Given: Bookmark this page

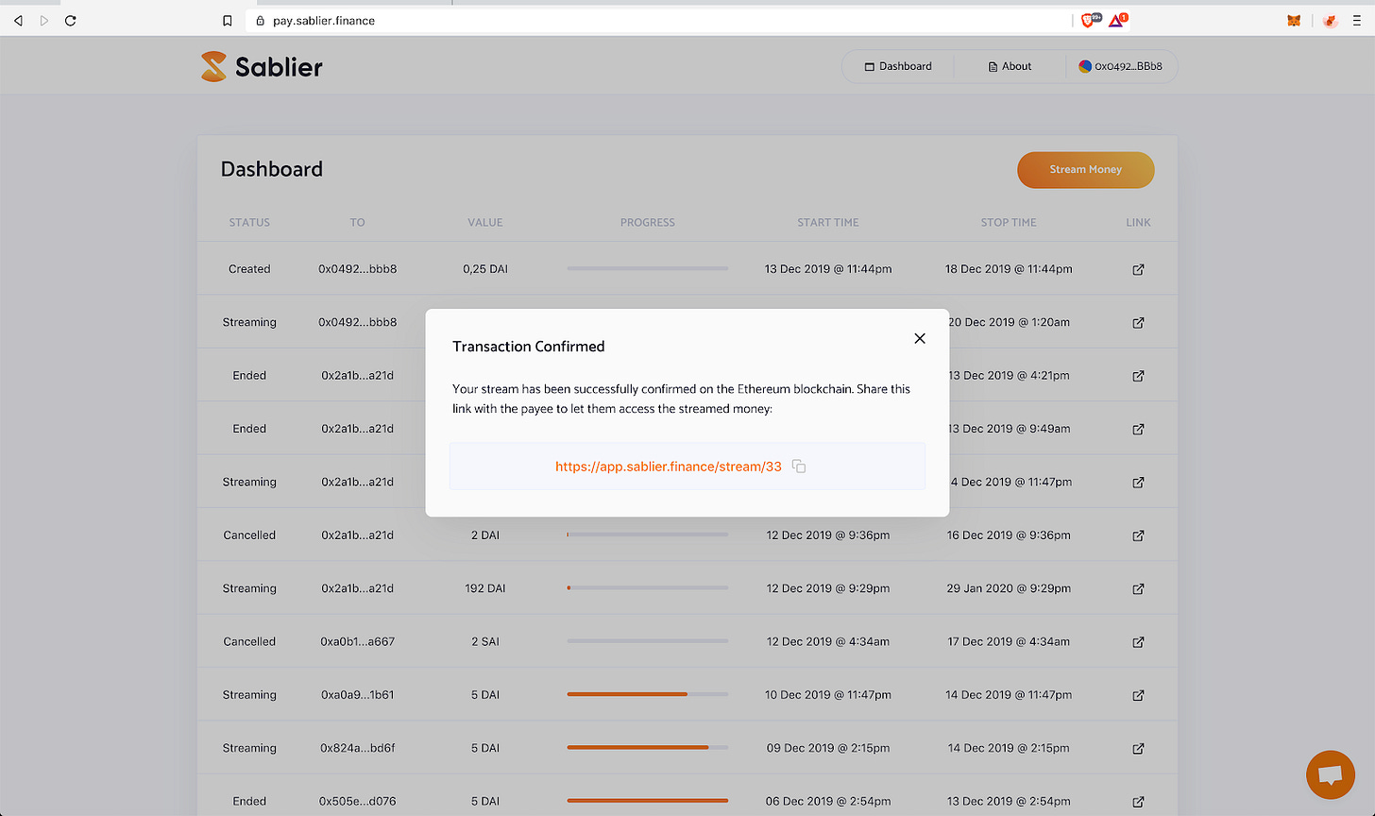Looking at the screenshot, I should tap(228, 20).
